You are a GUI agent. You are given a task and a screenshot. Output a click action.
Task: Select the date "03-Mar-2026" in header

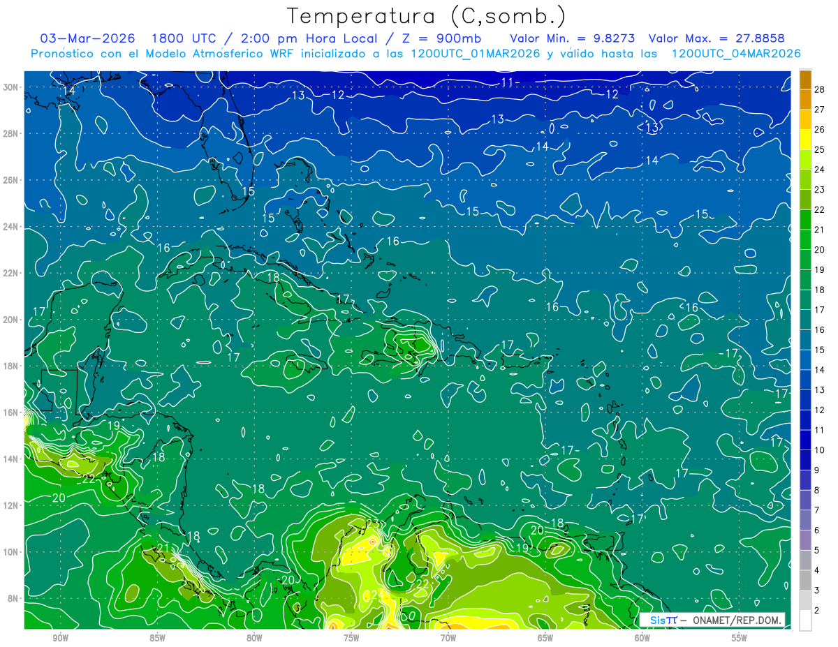[x=87, y=38]
